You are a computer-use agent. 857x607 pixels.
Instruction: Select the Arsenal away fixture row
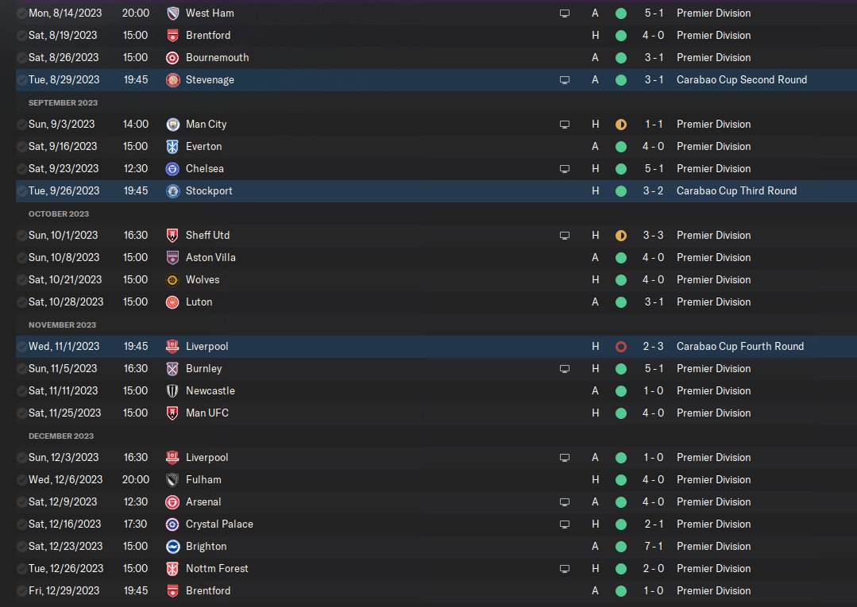click(436, 502)
